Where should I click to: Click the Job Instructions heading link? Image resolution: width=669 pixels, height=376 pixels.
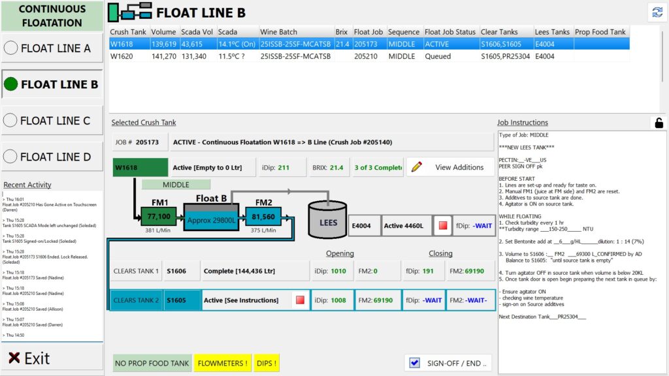point(522,122)
